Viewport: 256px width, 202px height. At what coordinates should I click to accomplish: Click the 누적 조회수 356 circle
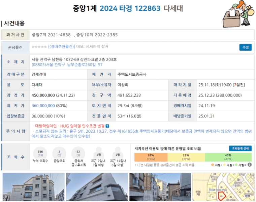(40, 153)
